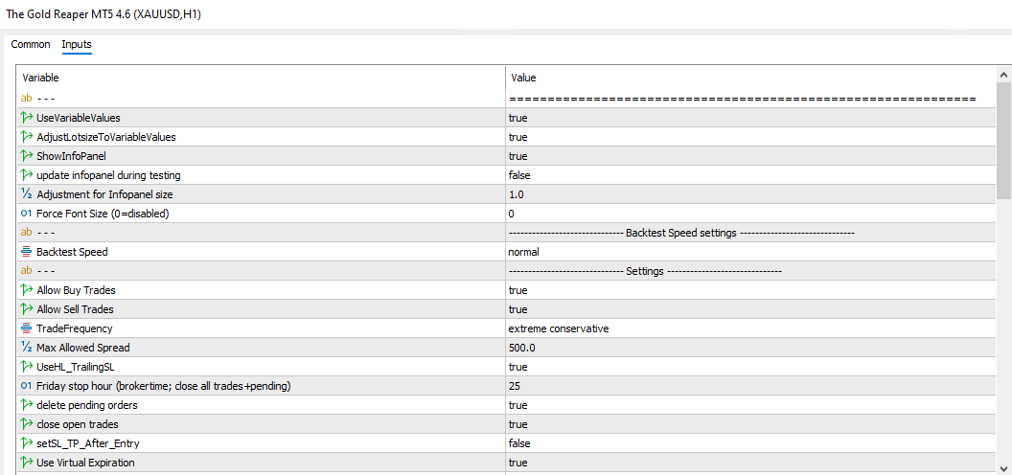Click the boolean icon beside delete pending orders
Image resolution: width=1012 pixels, height=475 pixels.
coord(27,405)
